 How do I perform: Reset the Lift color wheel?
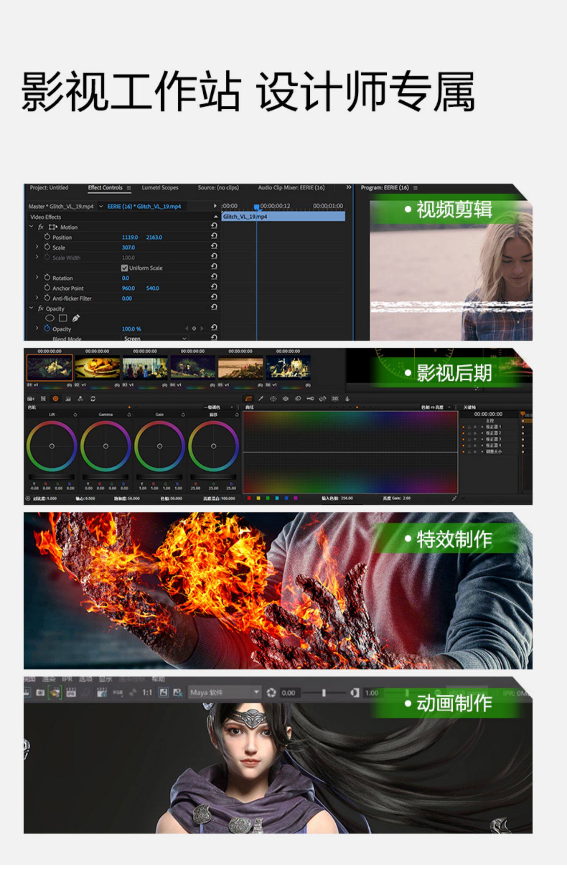pos(75,415)
